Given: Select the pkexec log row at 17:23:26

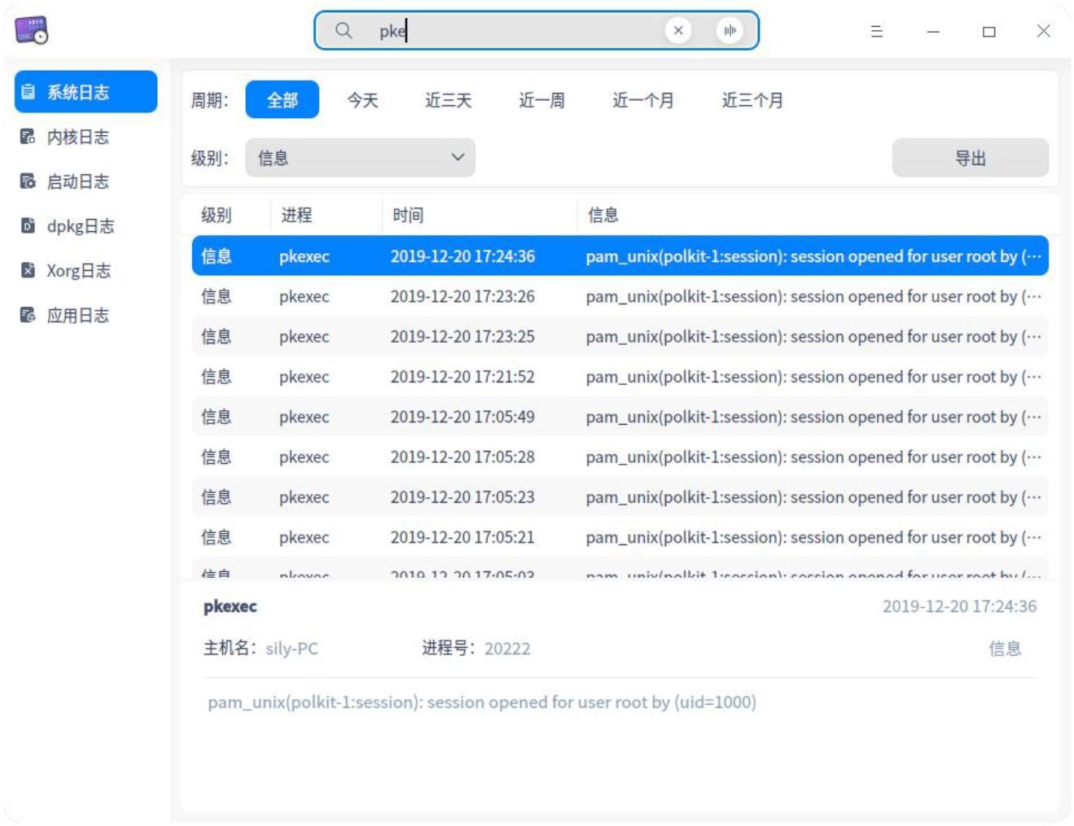Looking at the screenshot, I should pyautogui.click(x=620, y=296).
